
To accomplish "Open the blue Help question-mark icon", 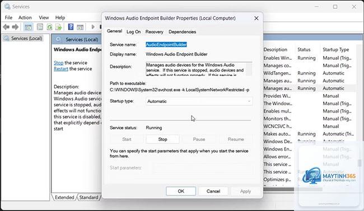I will [71, 27].
